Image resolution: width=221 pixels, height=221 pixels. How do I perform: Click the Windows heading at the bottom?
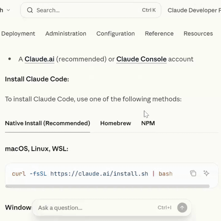[18, 208]
